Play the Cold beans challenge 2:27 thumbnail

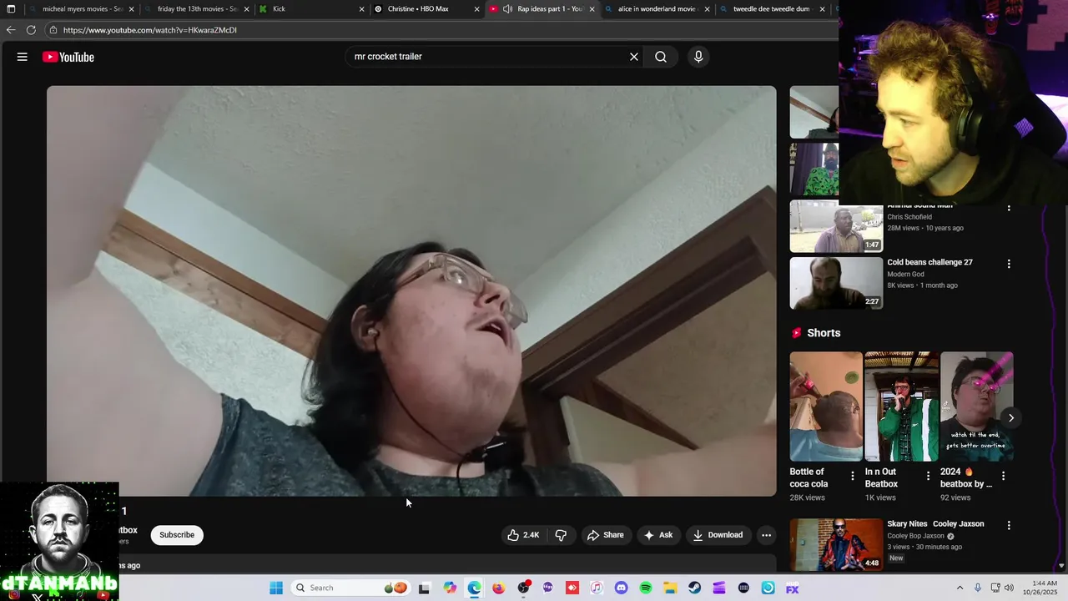(836, 283)
